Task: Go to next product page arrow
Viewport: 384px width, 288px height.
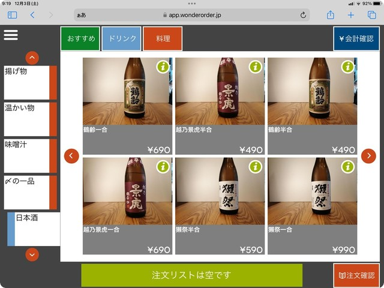Action: click(368, 156)
